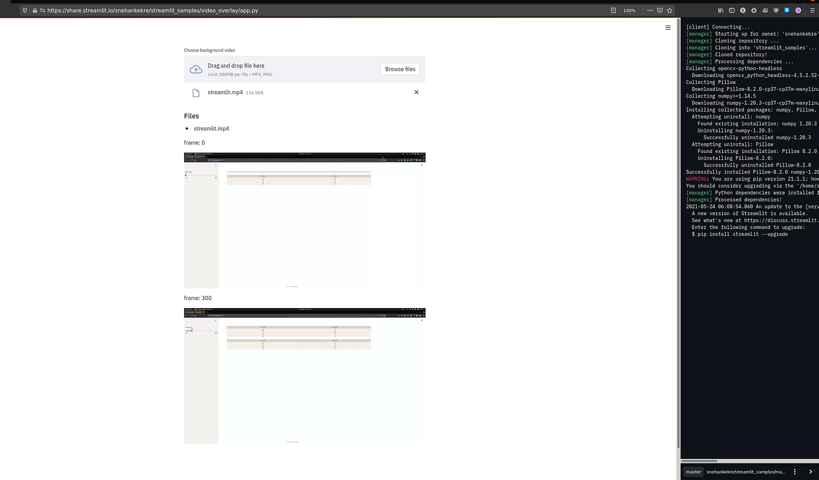Toggle the power-button extension icon
This screenshot has width=819, height=480.
point(754,10)
